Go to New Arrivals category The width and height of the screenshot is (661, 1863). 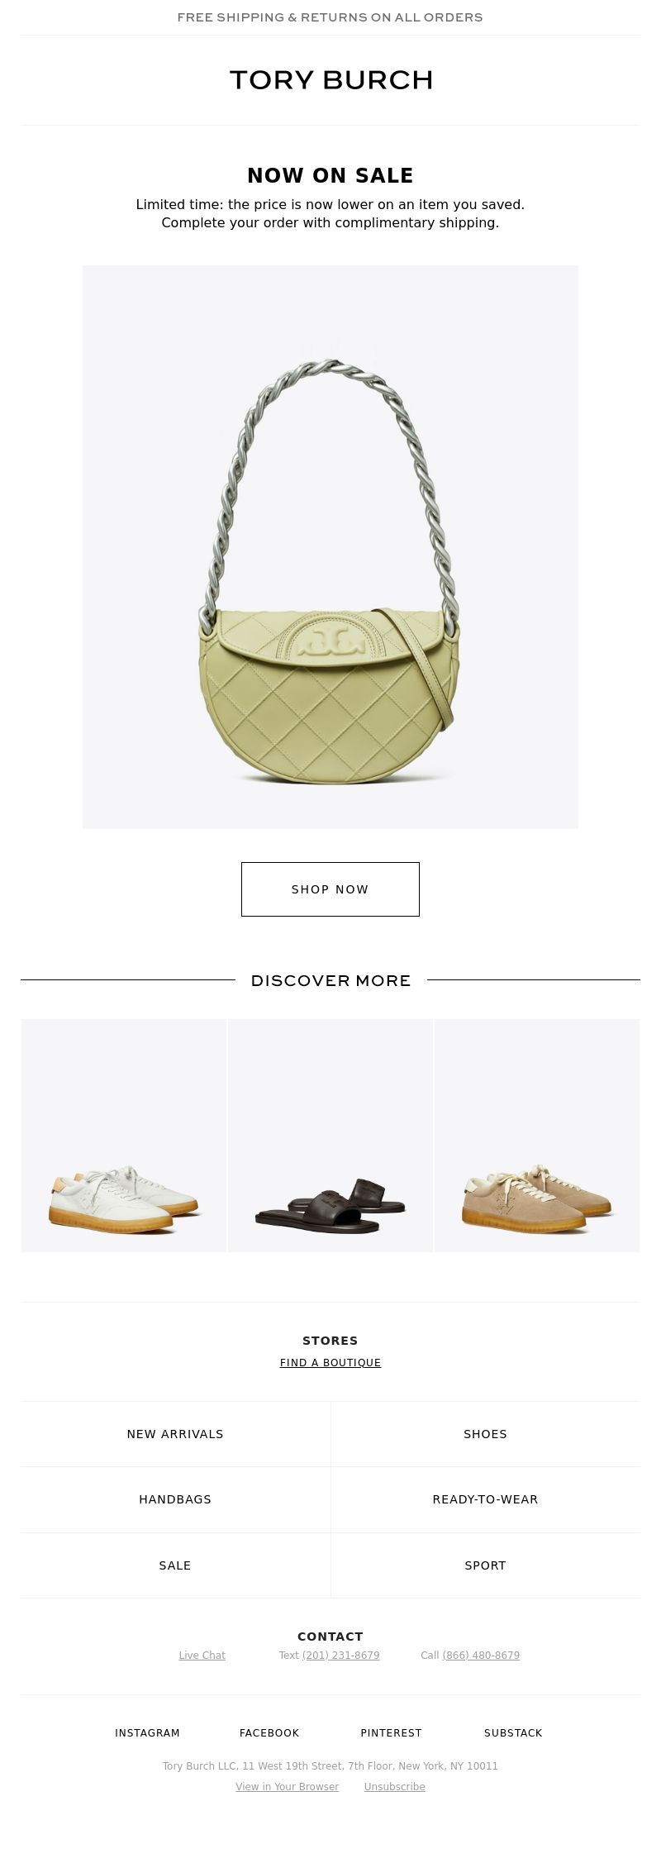point(175,1433)
